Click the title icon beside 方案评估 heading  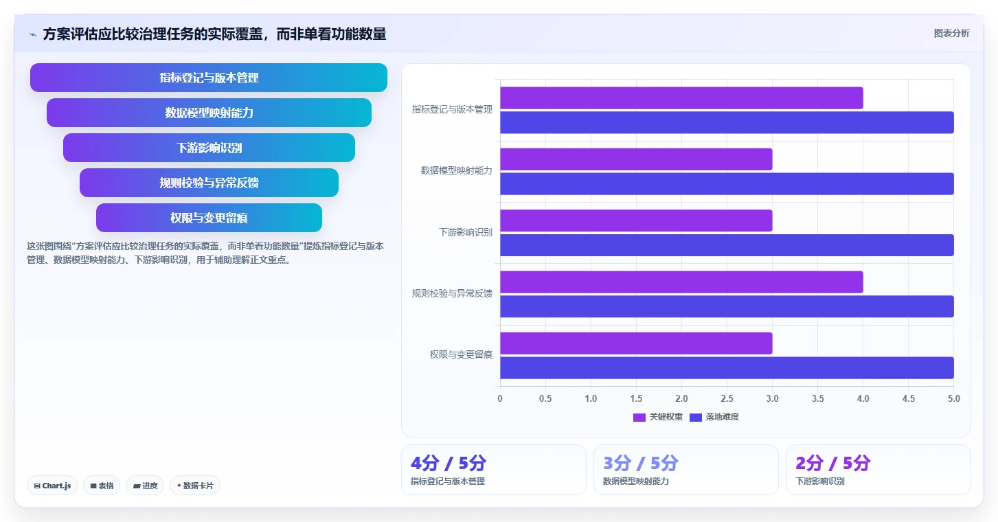32,34
